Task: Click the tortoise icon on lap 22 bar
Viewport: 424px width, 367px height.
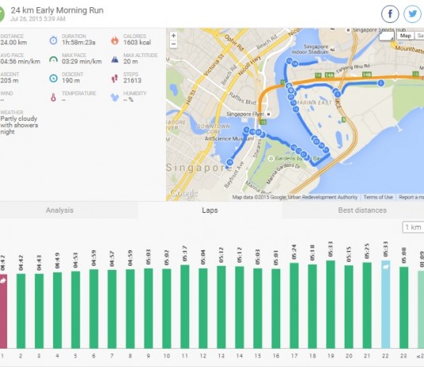Action: 386,267
